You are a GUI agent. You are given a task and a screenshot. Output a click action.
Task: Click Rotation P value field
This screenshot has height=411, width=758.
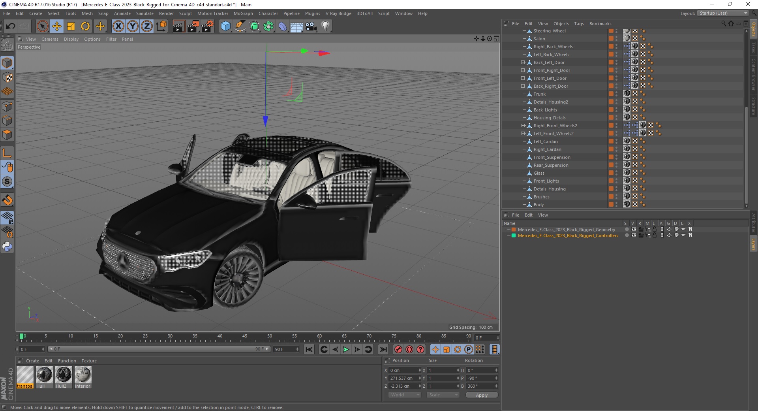pos(482,378)
